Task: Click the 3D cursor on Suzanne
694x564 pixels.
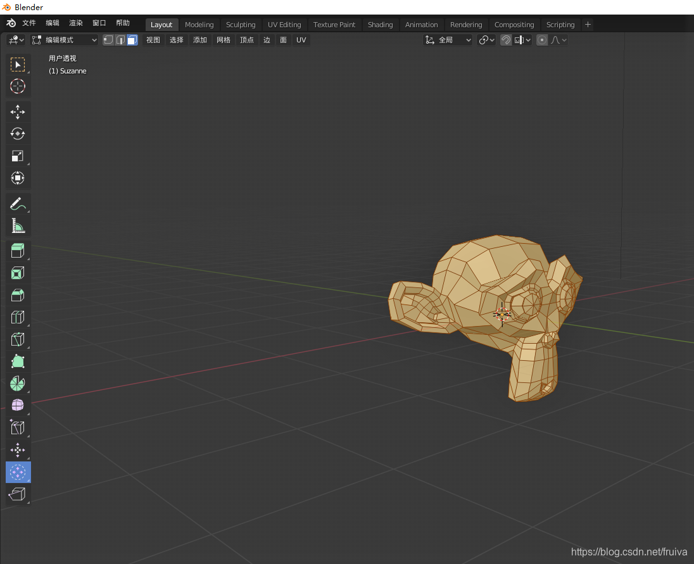Action: [x=502, y=315]
